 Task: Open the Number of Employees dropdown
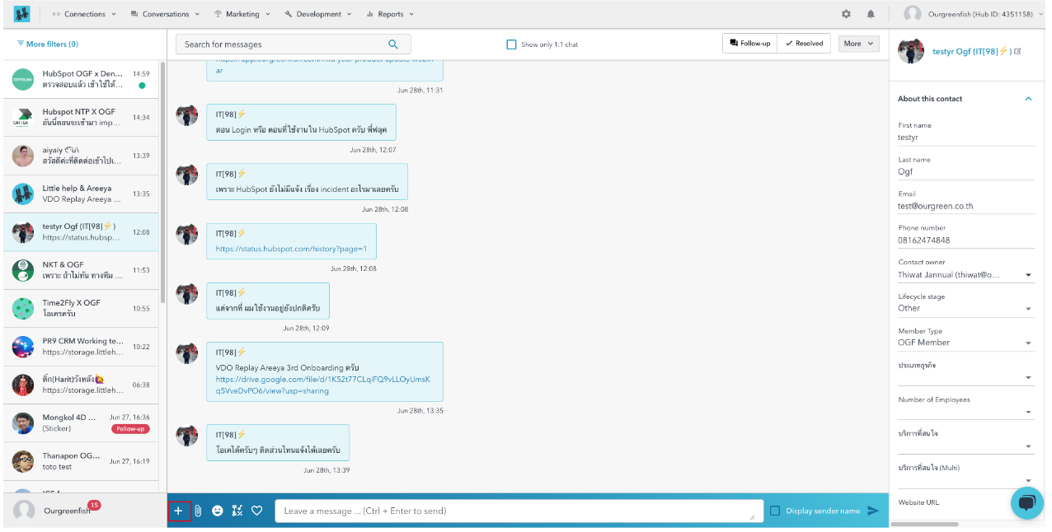pyautogui.click(x=965, y=412)
